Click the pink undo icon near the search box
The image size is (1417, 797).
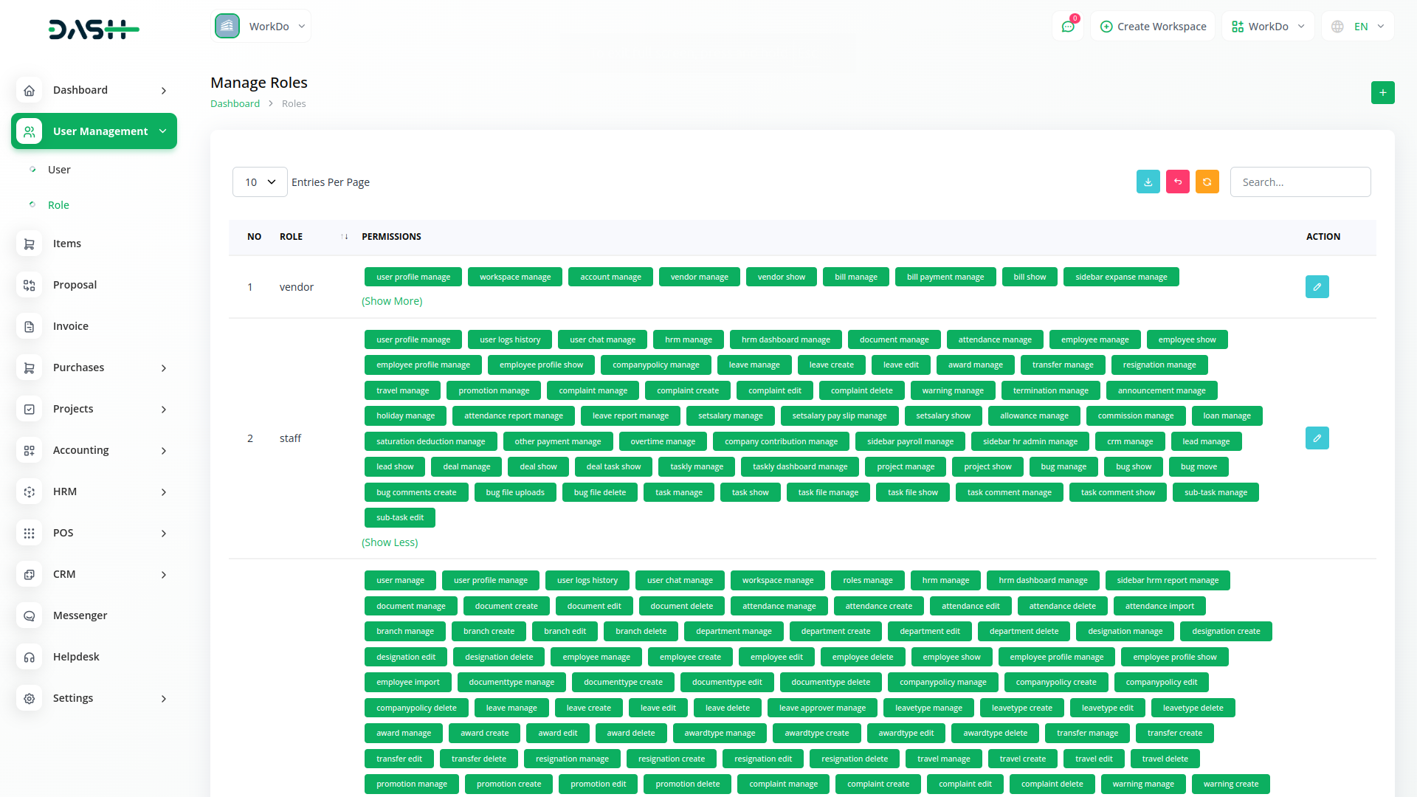[x=1177, y=182]
